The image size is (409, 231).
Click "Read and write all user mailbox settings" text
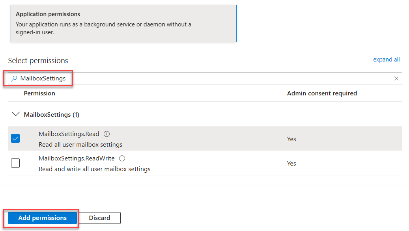click(94, 169)
